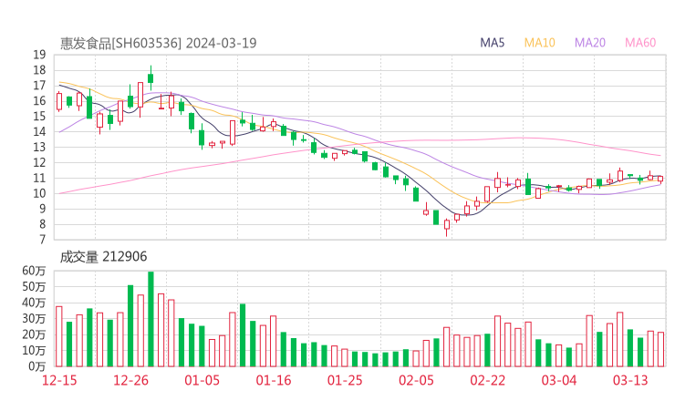The height and width of the screenshot is (401, 675).
Task: Click the chart title 惠发食品[SH603536] 2024-03-19
Action: tap(158, 44)
